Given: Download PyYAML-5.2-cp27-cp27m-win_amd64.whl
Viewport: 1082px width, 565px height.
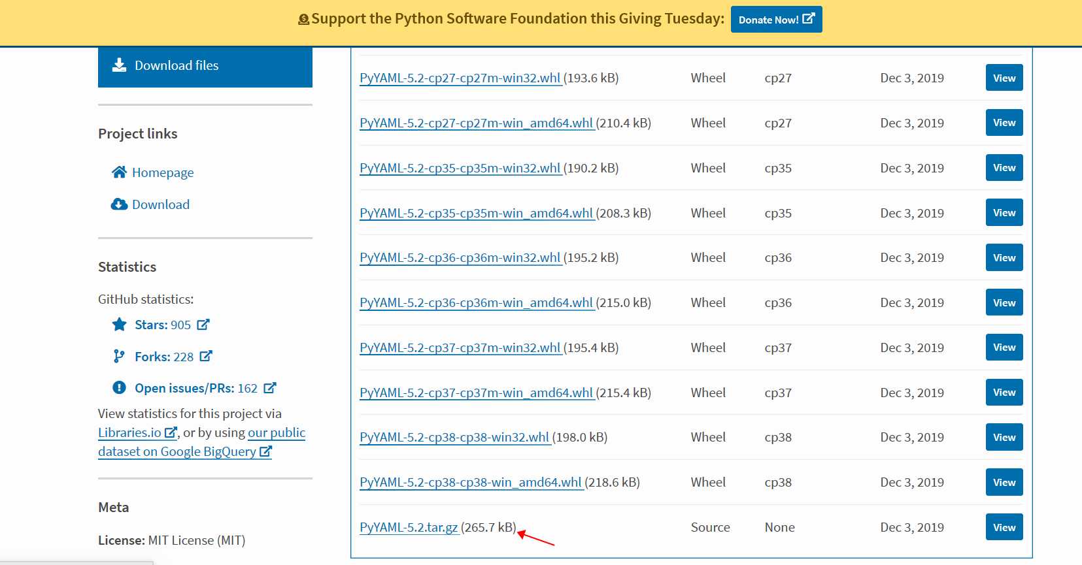Looking at the screenshot, I should (x=476, y=123).
